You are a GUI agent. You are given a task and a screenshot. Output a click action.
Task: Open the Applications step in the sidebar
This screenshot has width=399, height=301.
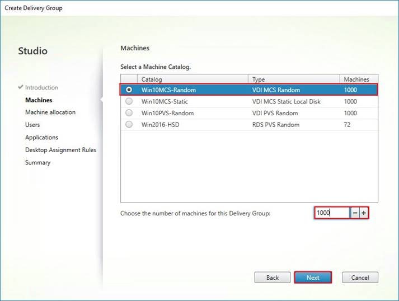[x=41, y=138]
